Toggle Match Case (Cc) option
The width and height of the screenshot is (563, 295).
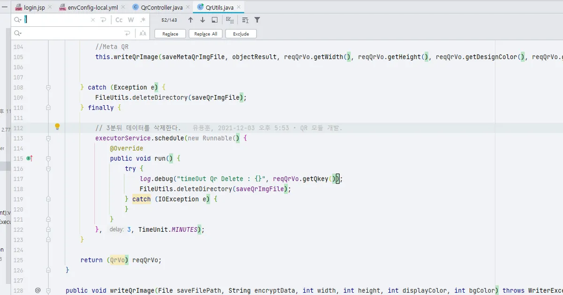pyautogui.click(x=119, y=20)
